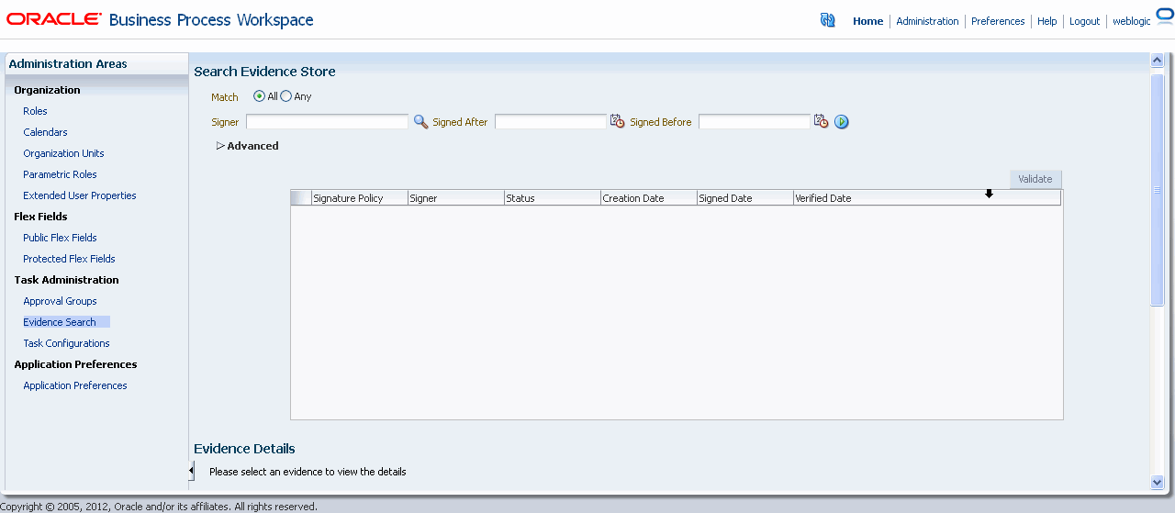Open Preferences in the top menu
The image size is (1175, 513).
coord(998,21)
